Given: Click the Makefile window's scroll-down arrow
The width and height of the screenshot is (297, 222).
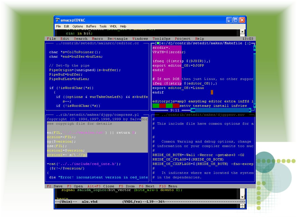Looking at the screenshot, I should tap(255, 106).
